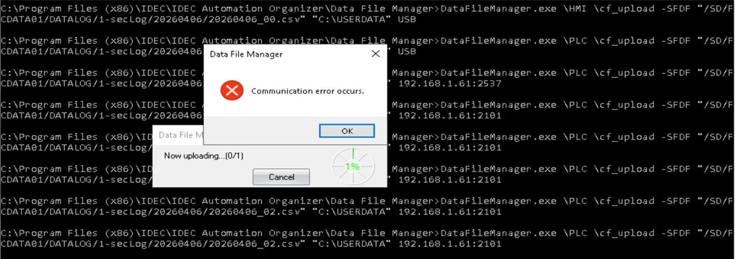735x259 pixels.
Task: Close the Data File Manager error dialog
Action: coord(376,54)
